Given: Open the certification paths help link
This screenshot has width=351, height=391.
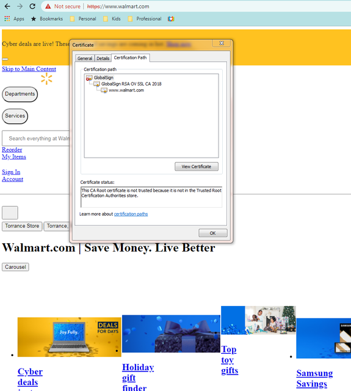Looking at the screenshot, I should (x=131, y=214).
